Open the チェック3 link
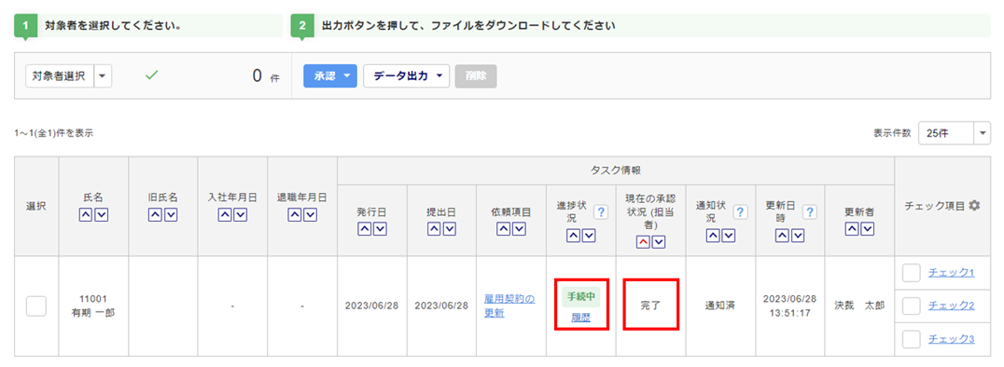Screen dimensions: 1004x367 click(951, 339)
